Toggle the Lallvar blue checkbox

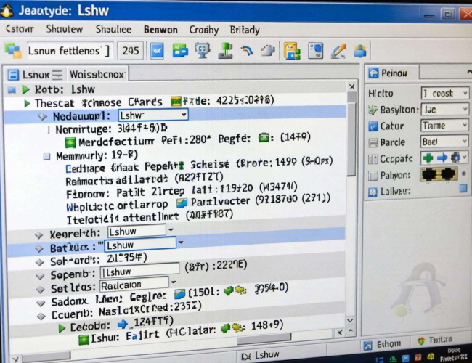[463, 189]
